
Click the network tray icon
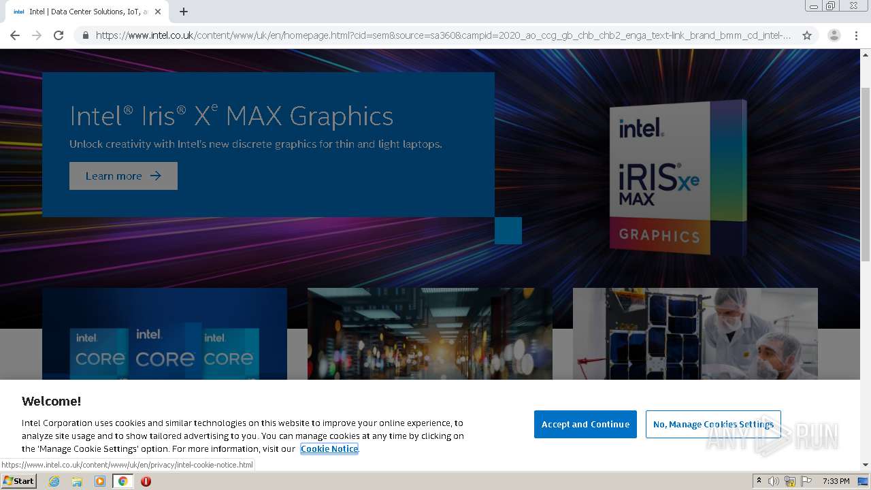[790, 481]
